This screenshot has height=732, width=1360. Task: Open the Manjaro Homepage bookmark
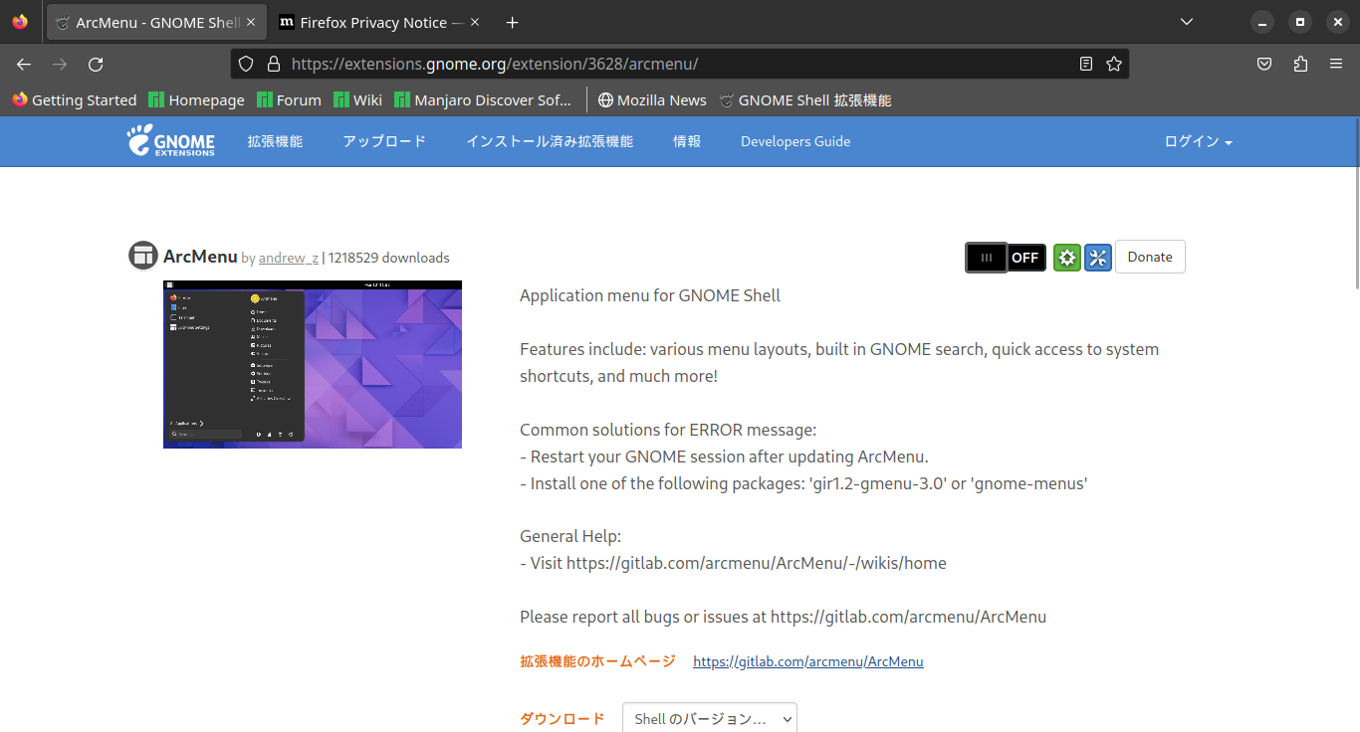[197, 99]
